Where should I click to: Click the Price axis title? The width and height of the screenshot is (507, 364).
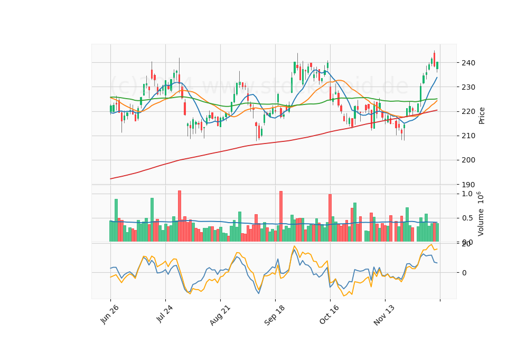[x=482, y=116]
